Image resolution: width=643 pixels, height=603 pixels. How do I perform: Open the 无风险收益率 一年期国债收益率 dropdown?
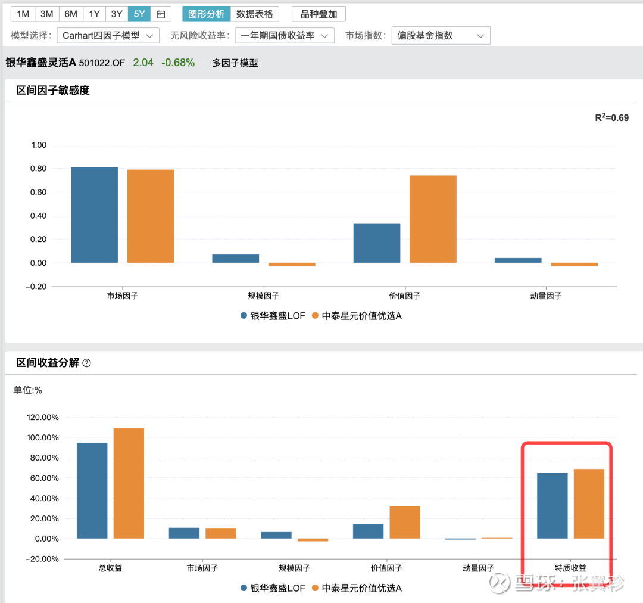pos(285,36)
